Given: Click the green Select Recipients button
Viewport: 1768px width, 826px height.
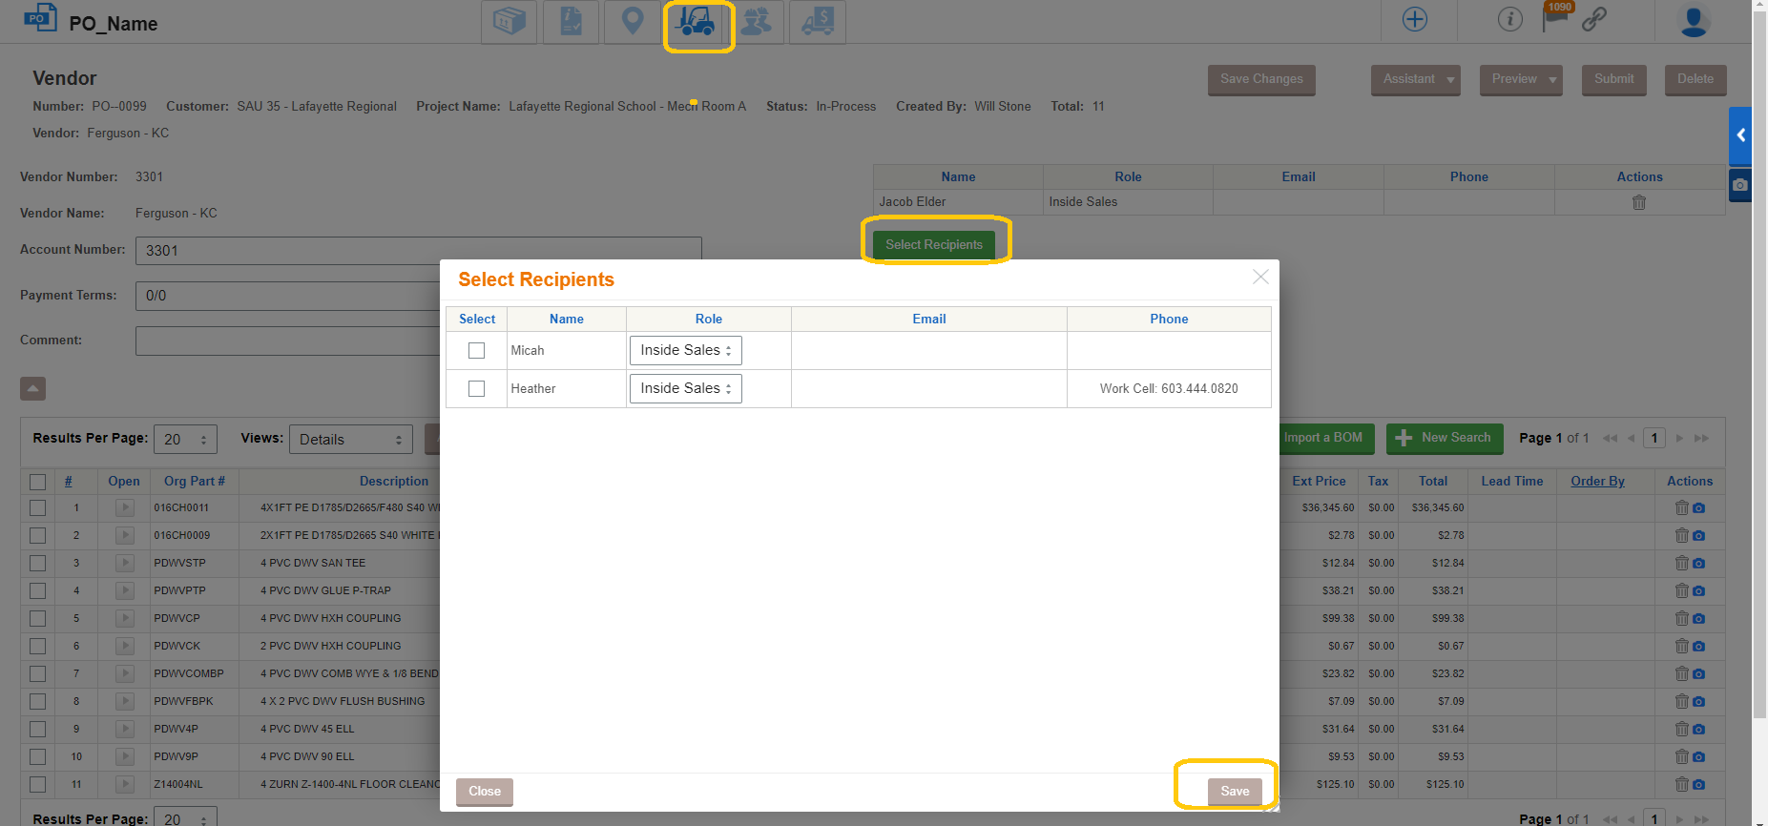Looking at the screenshot, I should [x=934, y=245].
